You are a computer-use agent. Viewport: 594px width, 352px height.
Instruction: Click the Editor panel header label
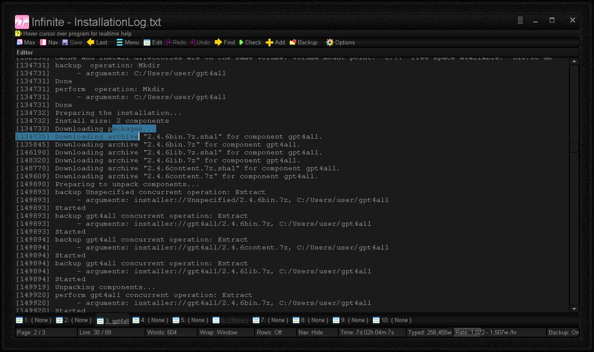[25, 52]
